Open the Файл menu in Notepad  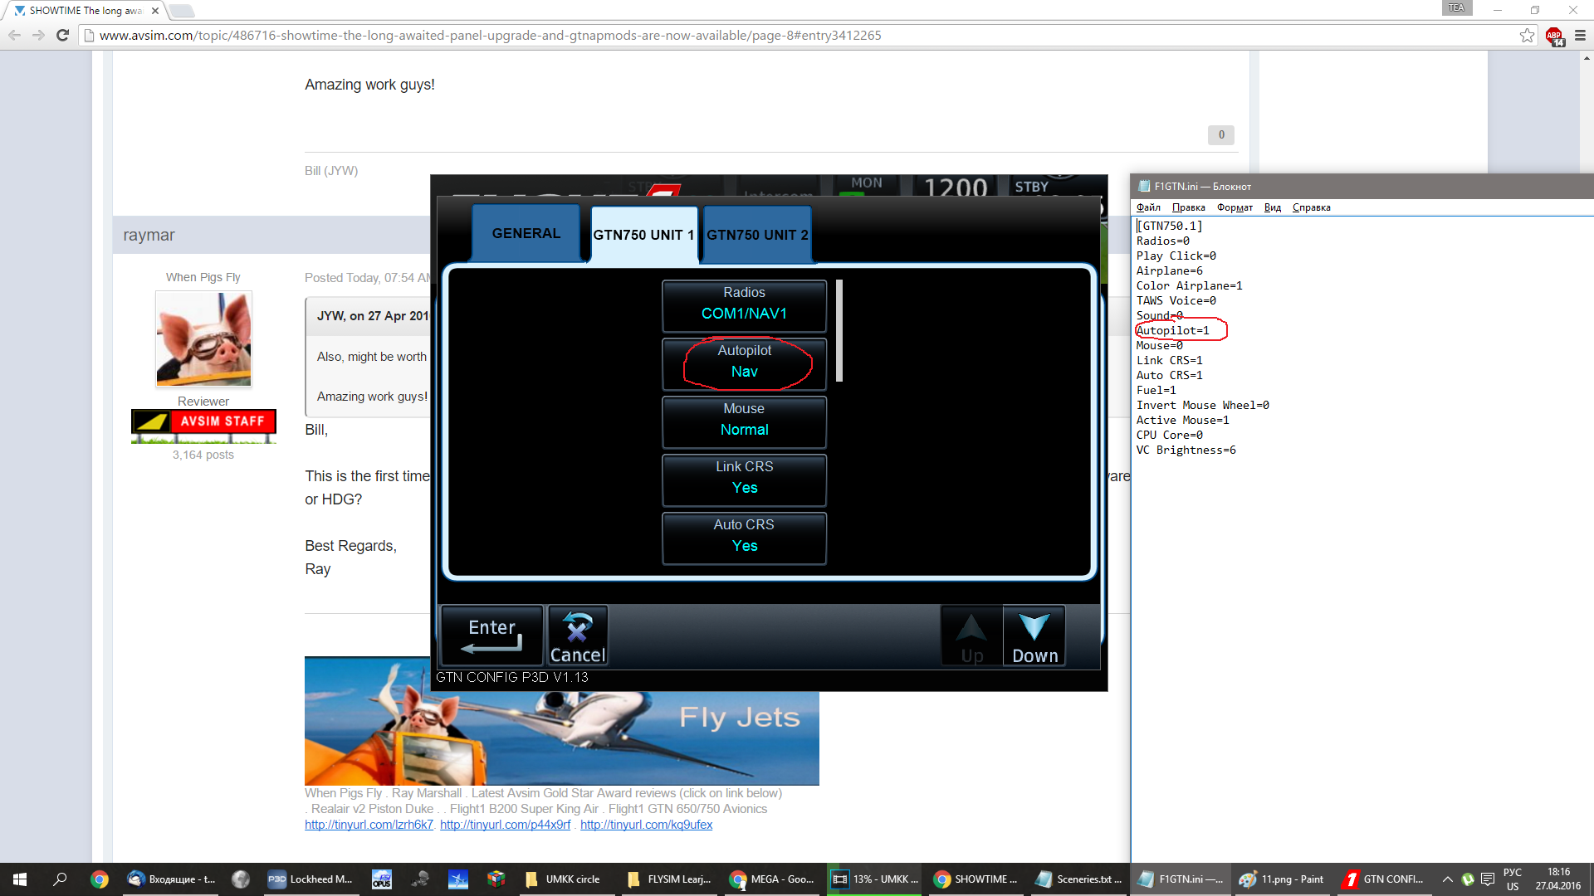pos(1148,207)
